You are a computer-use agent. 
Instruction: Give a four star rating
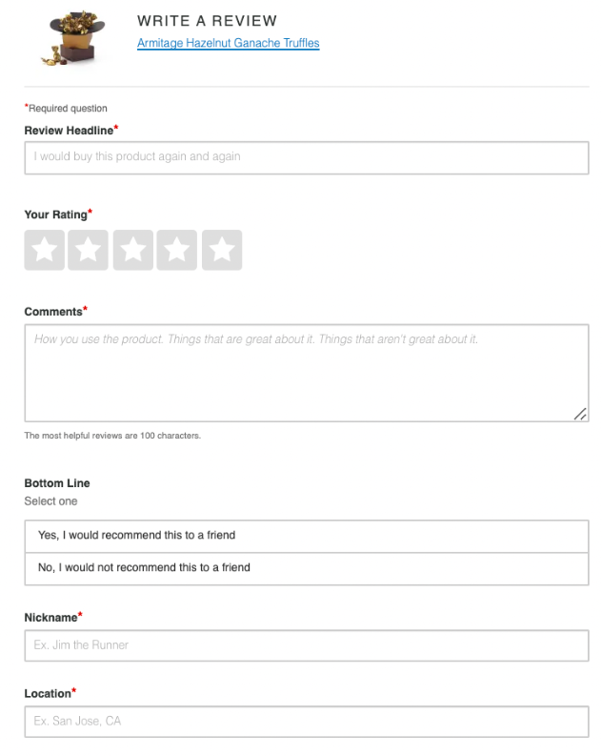point(177,250)
